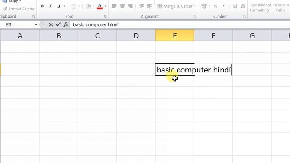Apply Comma Style
Screen dimensions: 290x163
point(224,6)
